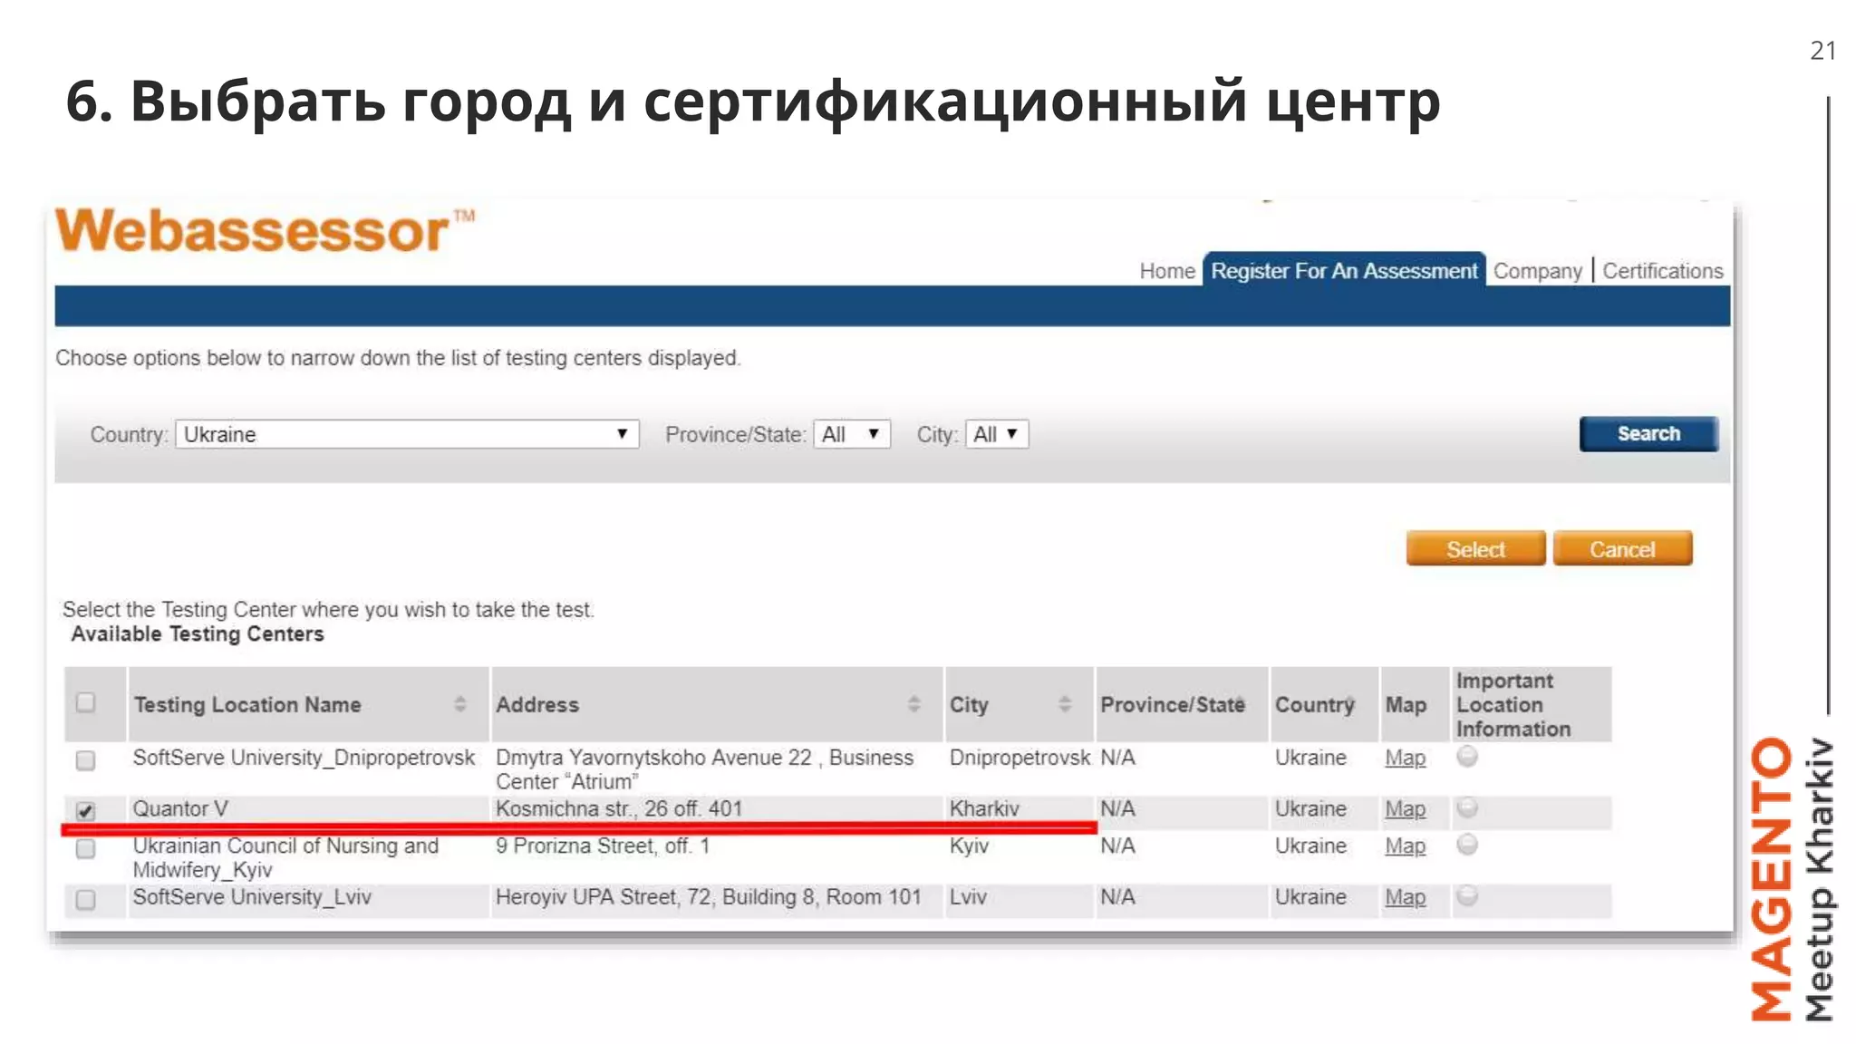
Task: Uncheck the Quantor V checkbox
Action: tap(86, 810)
